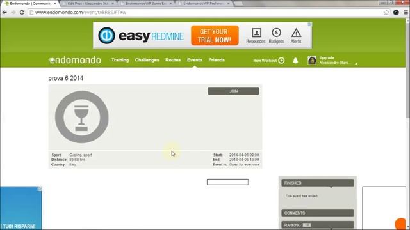Close the first Endomondo tab
Viewport: 410px width, 230px height.
pyautogui.click(x=55, y=4)
